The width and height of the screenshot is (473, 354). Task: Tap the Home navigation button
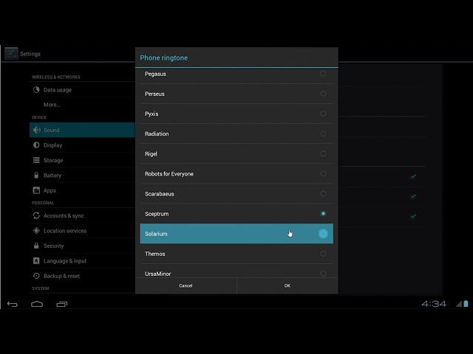37,304
